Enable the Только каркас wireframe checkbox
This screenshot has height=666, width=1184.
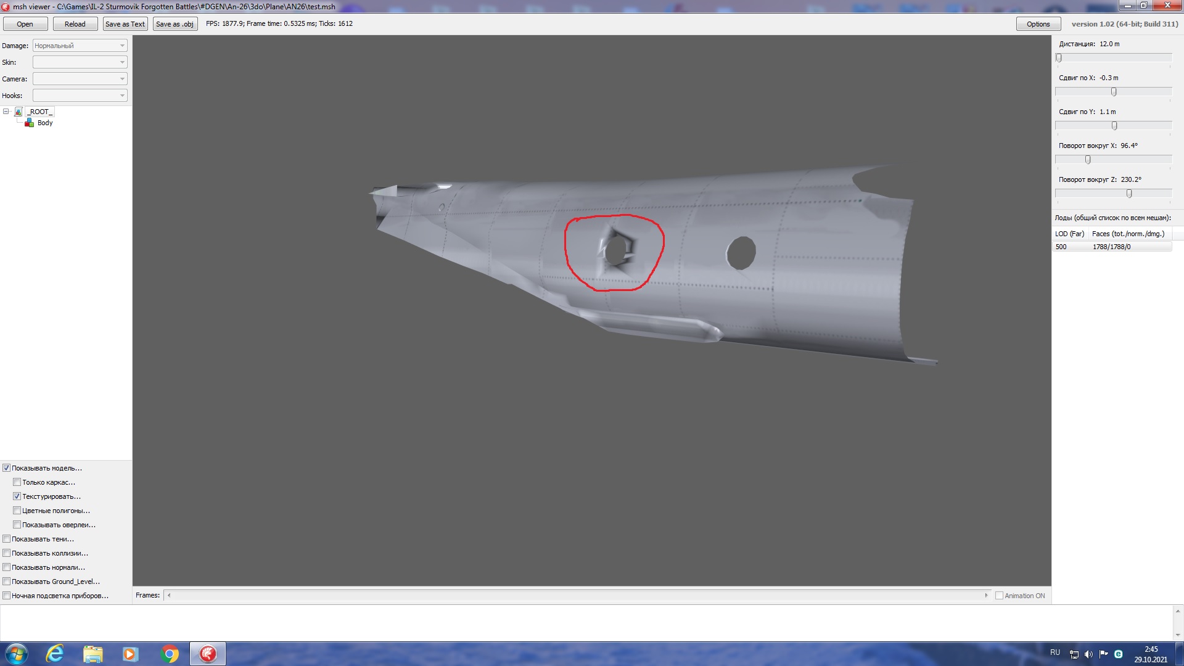17,482
